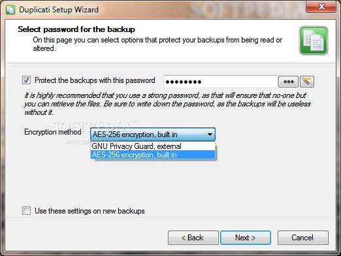Image resolution: width=341 pixels, height=256 pixels.
Task: Click the italic strong password recommendation text
Action: click(167, 104)
